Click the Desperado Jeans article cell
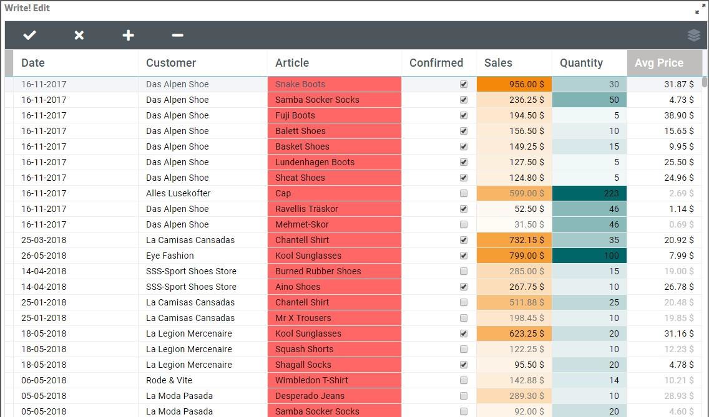The image size is (709, 417). tap(335, 396)
